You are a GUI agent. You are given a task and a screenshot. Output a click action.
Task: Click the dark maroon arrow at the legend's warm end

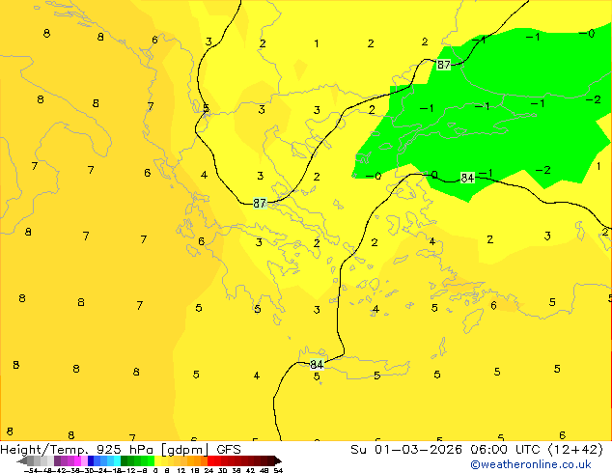coord(278,461)
